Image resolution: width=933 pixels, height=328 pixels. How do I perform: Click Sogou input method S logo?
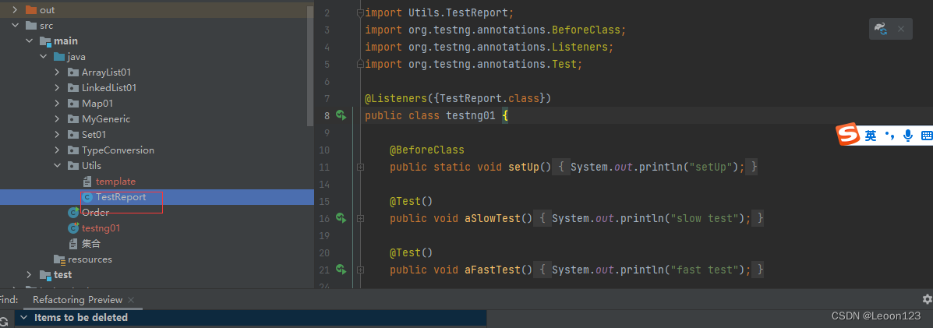click(849, 135)
